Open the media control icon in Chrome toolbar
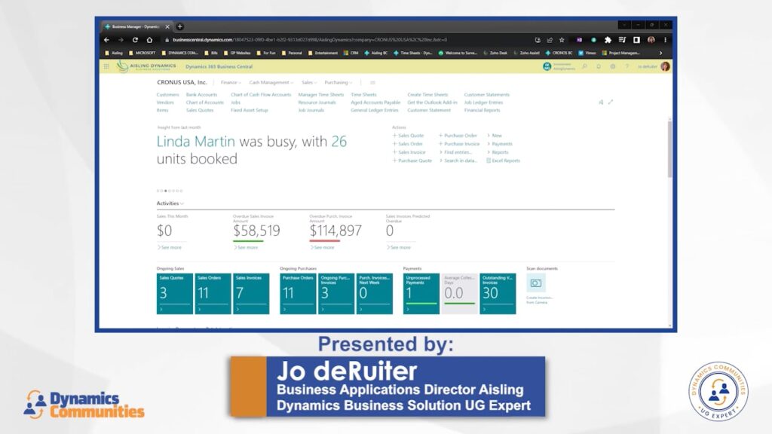The width and height of the screenshot is (772, 434). [622, 40]
